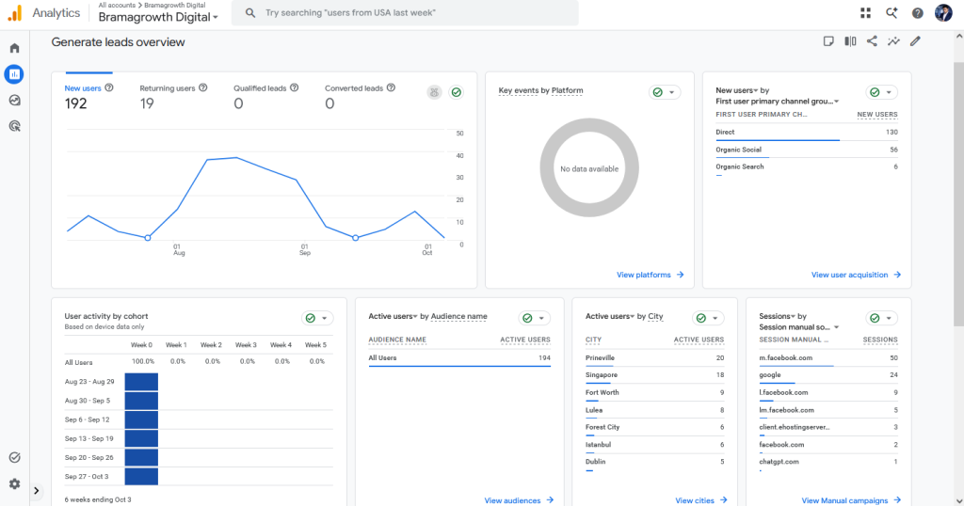Click the Google Analytics logo
Image resolution: width=964 pixels, height=506 pixels.
coord(15,13)
